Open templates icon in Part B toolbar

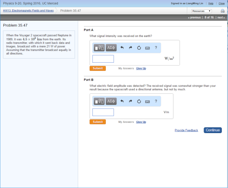99,101
